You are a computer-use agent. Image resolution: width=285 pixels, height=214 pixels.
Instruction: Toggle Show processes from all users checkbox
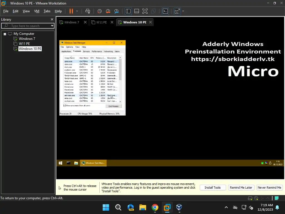point(65,106)
